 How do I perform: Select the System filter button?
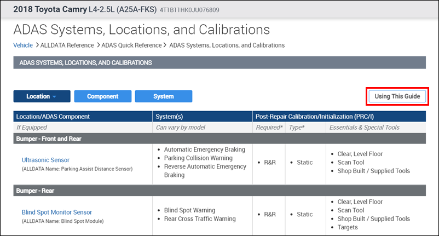(164, 96)
